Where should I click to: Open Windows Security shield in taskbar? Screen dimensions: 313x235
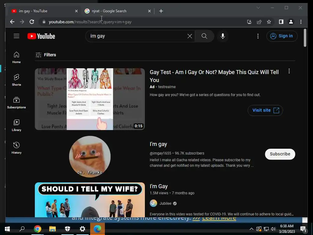click(x=68, y=229)
